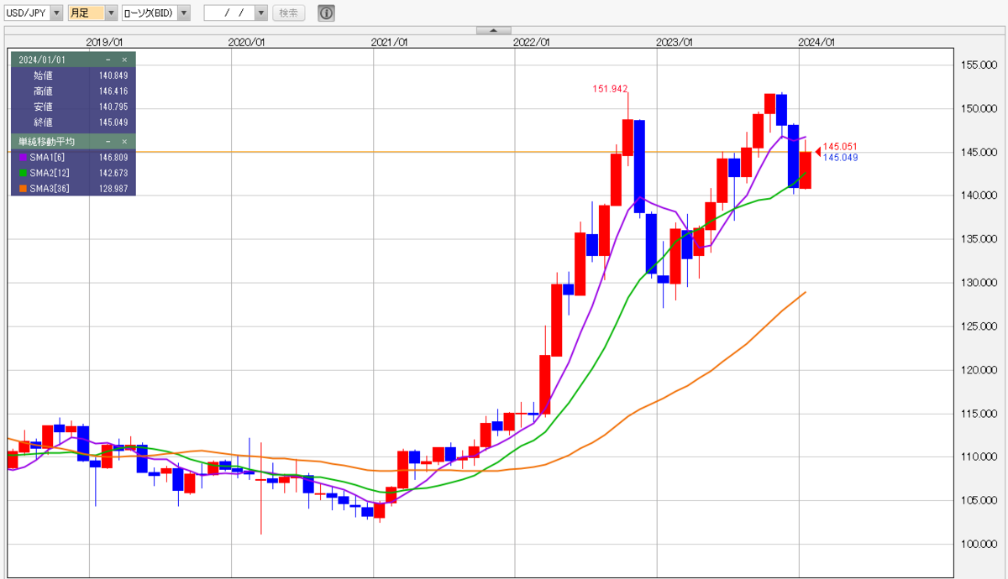Image resolution: width=1008 pixels, height=579 pixels.
Task: Minimize the 単純移動平均 legend panel
Action: (108, 141)
